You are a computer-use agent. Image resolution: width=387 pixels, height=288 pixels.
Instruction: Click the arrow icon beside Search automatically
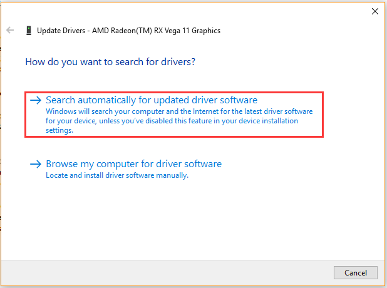point(36,100)
